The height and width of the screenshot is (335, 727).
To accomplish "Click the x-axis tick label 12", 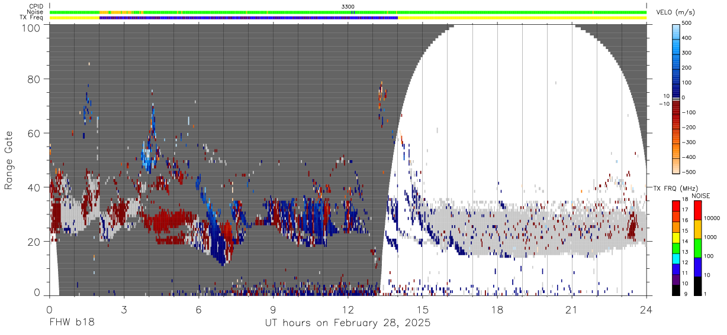I will point(348,308).
